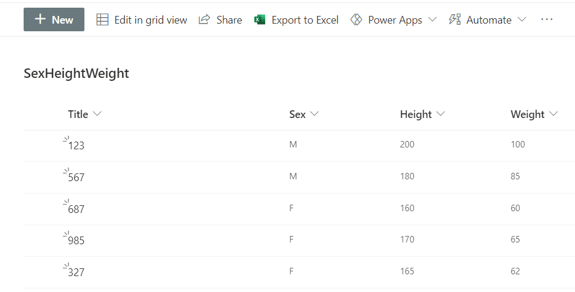
Task: Open the Title column sort dropdown
Action: coord(97,114)
